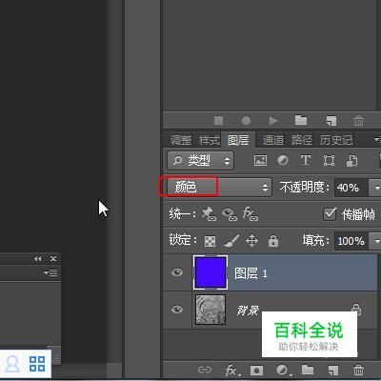381x381 pixels.
Task: Create a new layer group
Action: (x=308, y=370)
